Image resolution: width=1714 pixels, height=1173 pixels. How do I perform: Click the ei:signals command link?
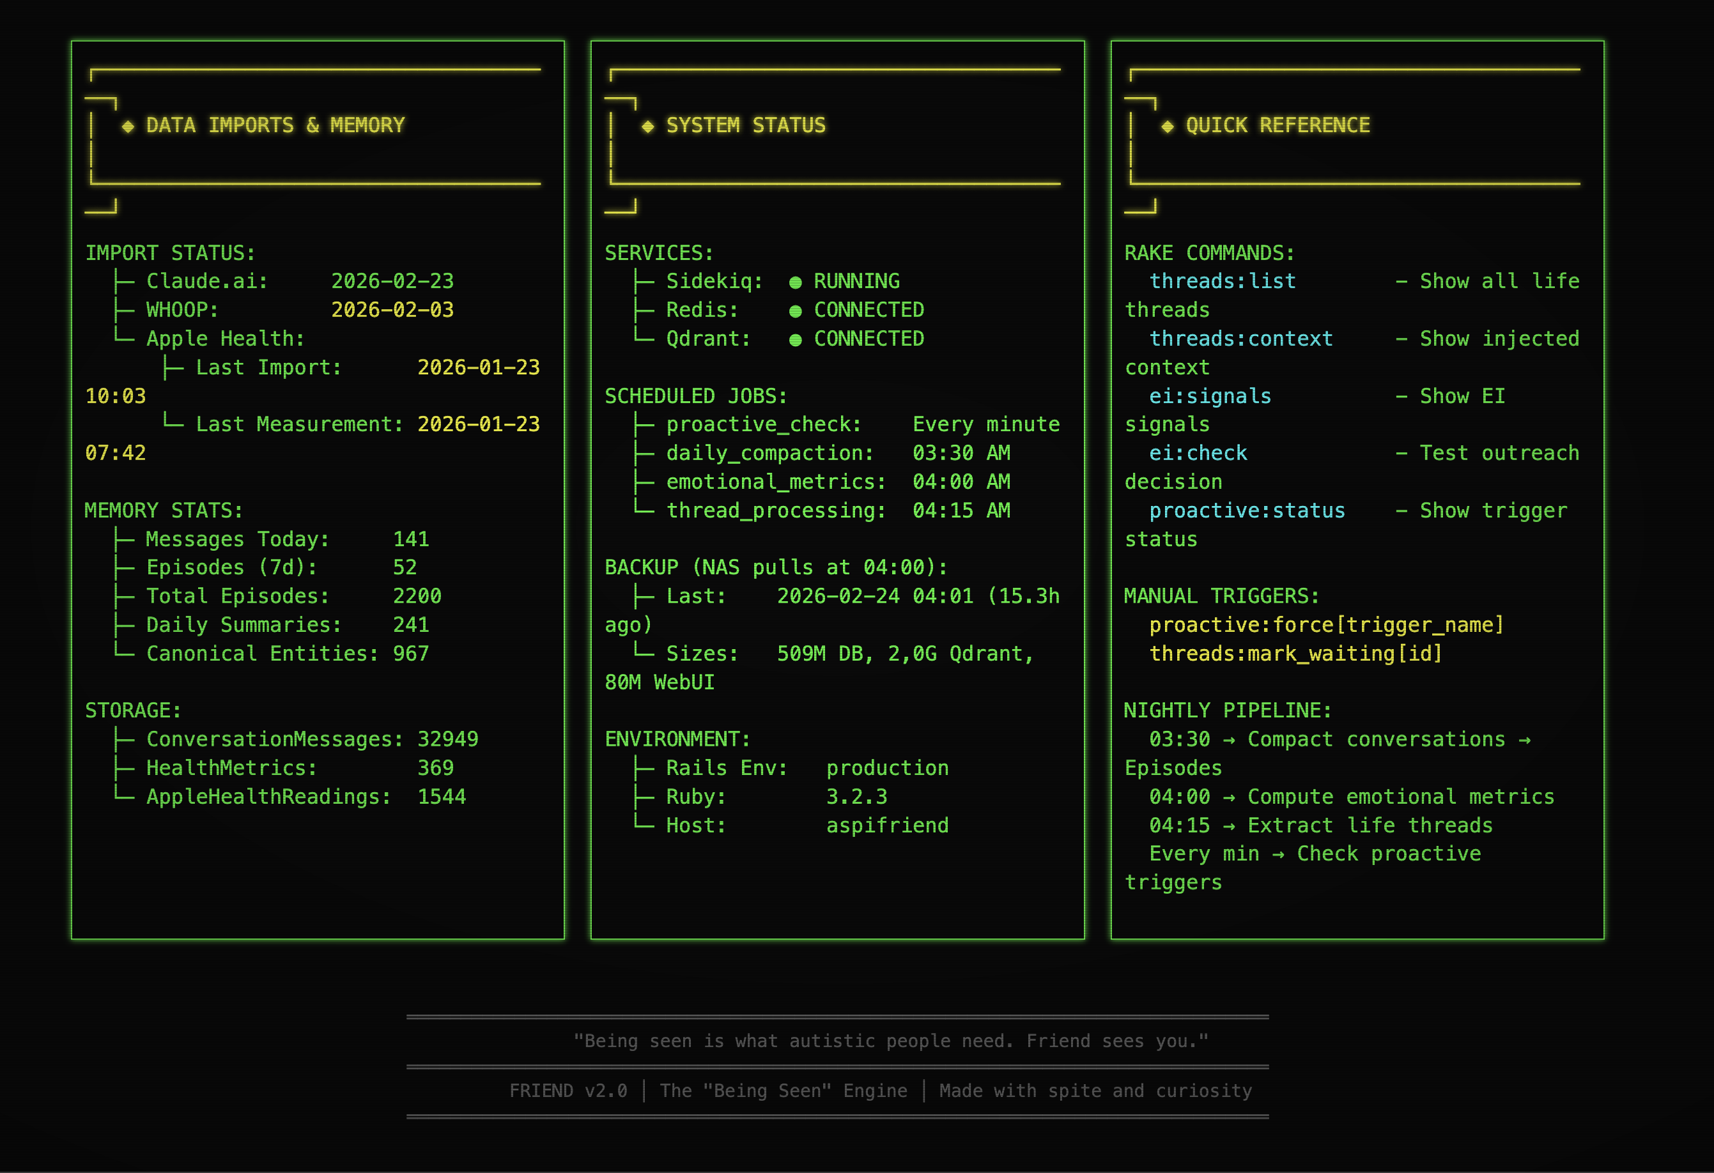(x=1210, y=396)
